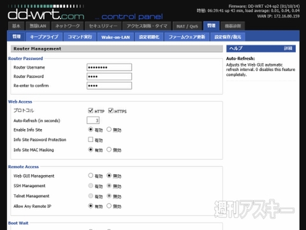Toggle the HTTPS protocol checkbox
The height and width of the screenshot is (230, 306).
point(111,111)
